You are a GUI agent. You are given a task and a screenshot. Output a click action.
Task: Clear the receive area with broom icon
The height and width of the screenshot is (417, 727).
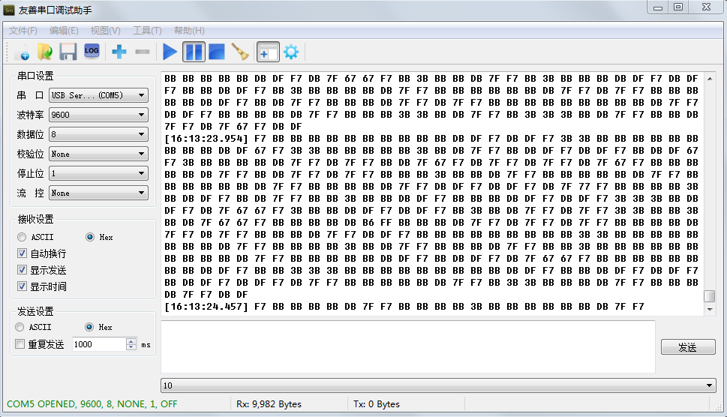tap(240, 52)
